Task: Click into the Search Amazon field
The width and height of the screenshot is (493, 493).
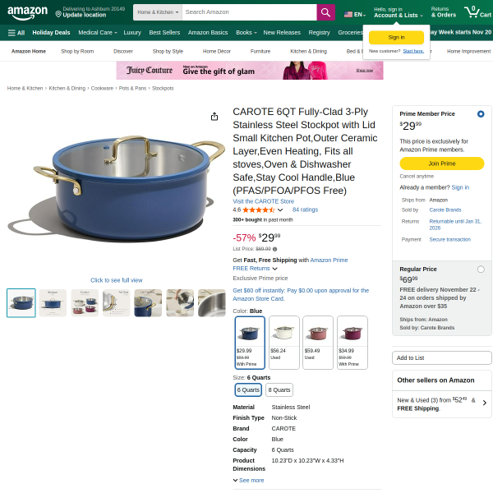Action: 249,12
